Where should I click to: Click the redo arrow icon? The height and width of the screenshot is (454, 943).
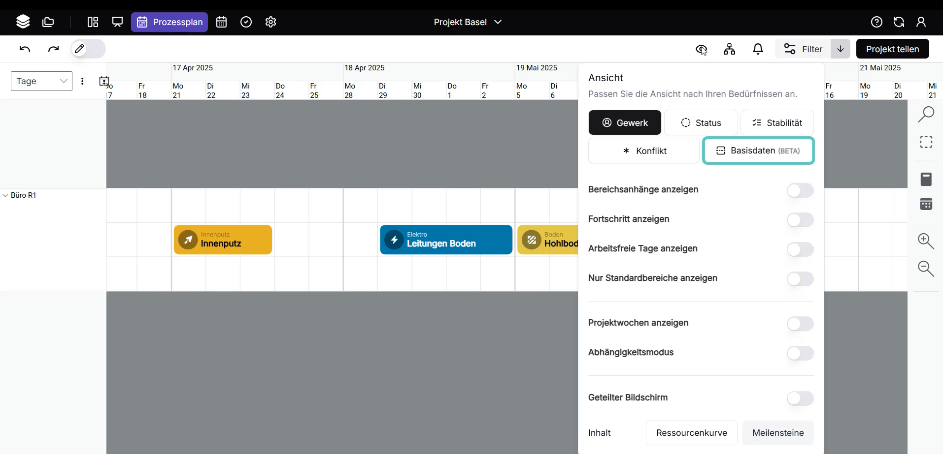(x=53, y=49)
